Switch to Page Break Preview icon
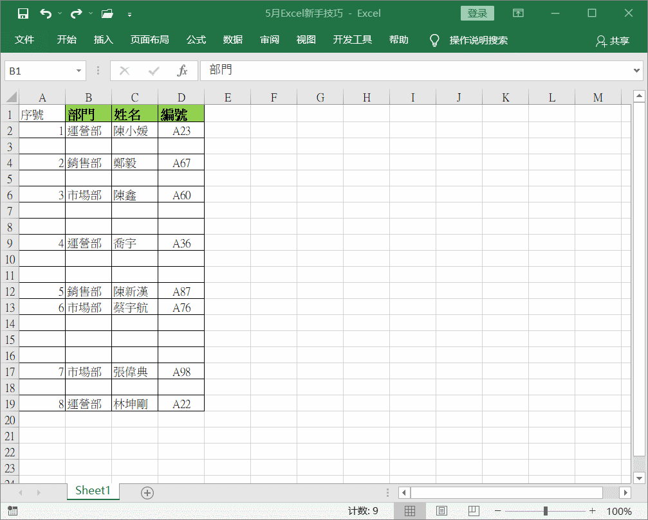 click(474, 511)
